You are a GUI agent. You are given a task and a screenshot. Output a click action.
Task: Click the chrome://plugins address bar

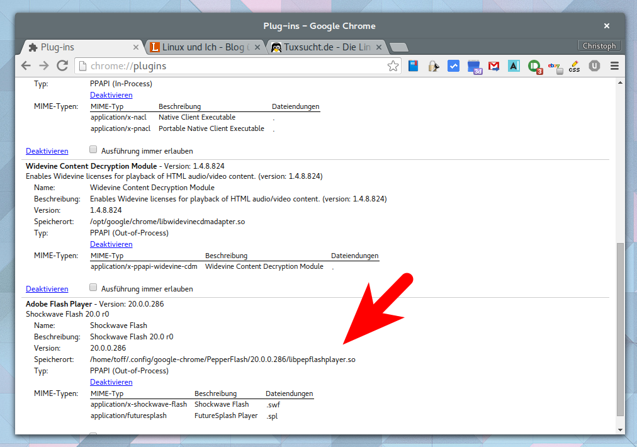(x=233, y=66)
